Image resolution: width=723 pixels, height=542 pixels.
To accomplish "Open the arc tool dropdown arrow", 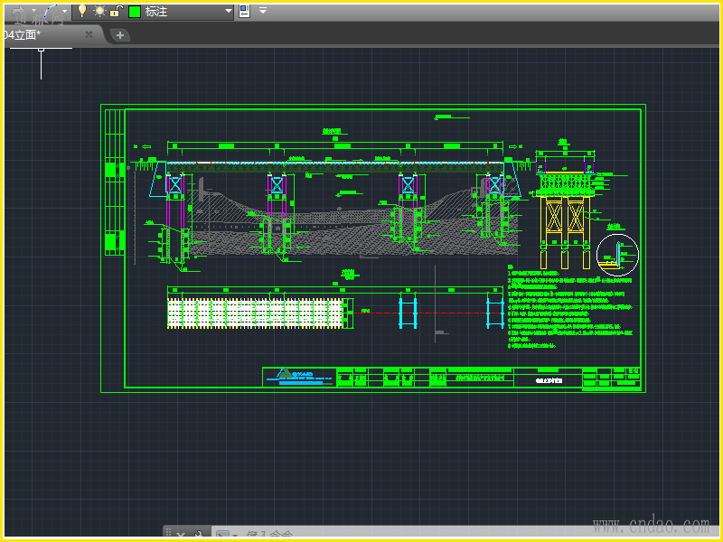I will point(65,12).
